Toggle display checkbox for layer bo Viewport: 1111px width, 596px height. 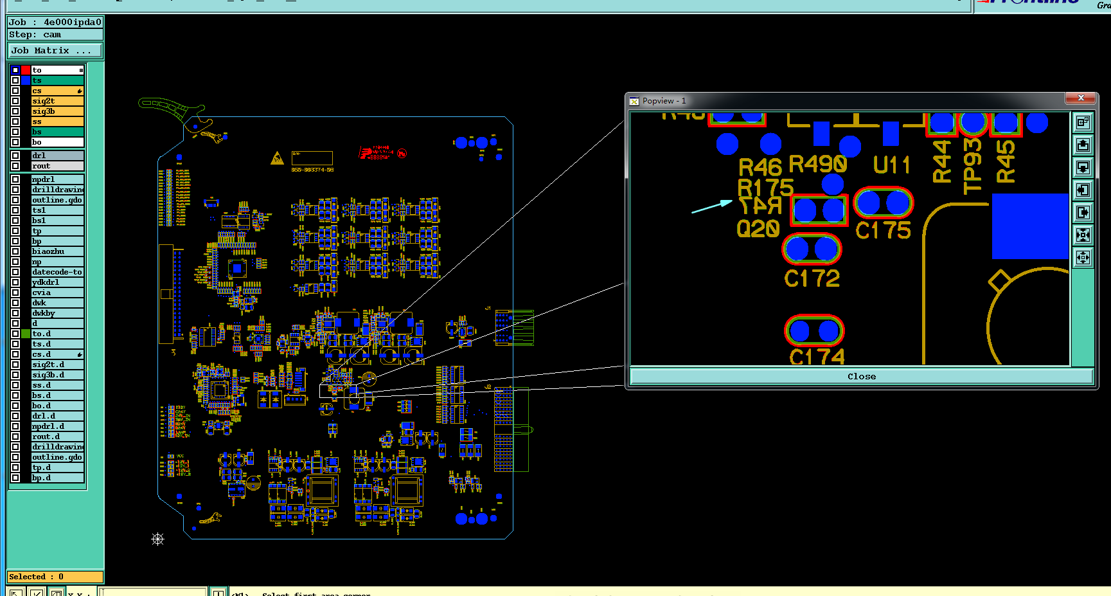(x=15, y=142)
